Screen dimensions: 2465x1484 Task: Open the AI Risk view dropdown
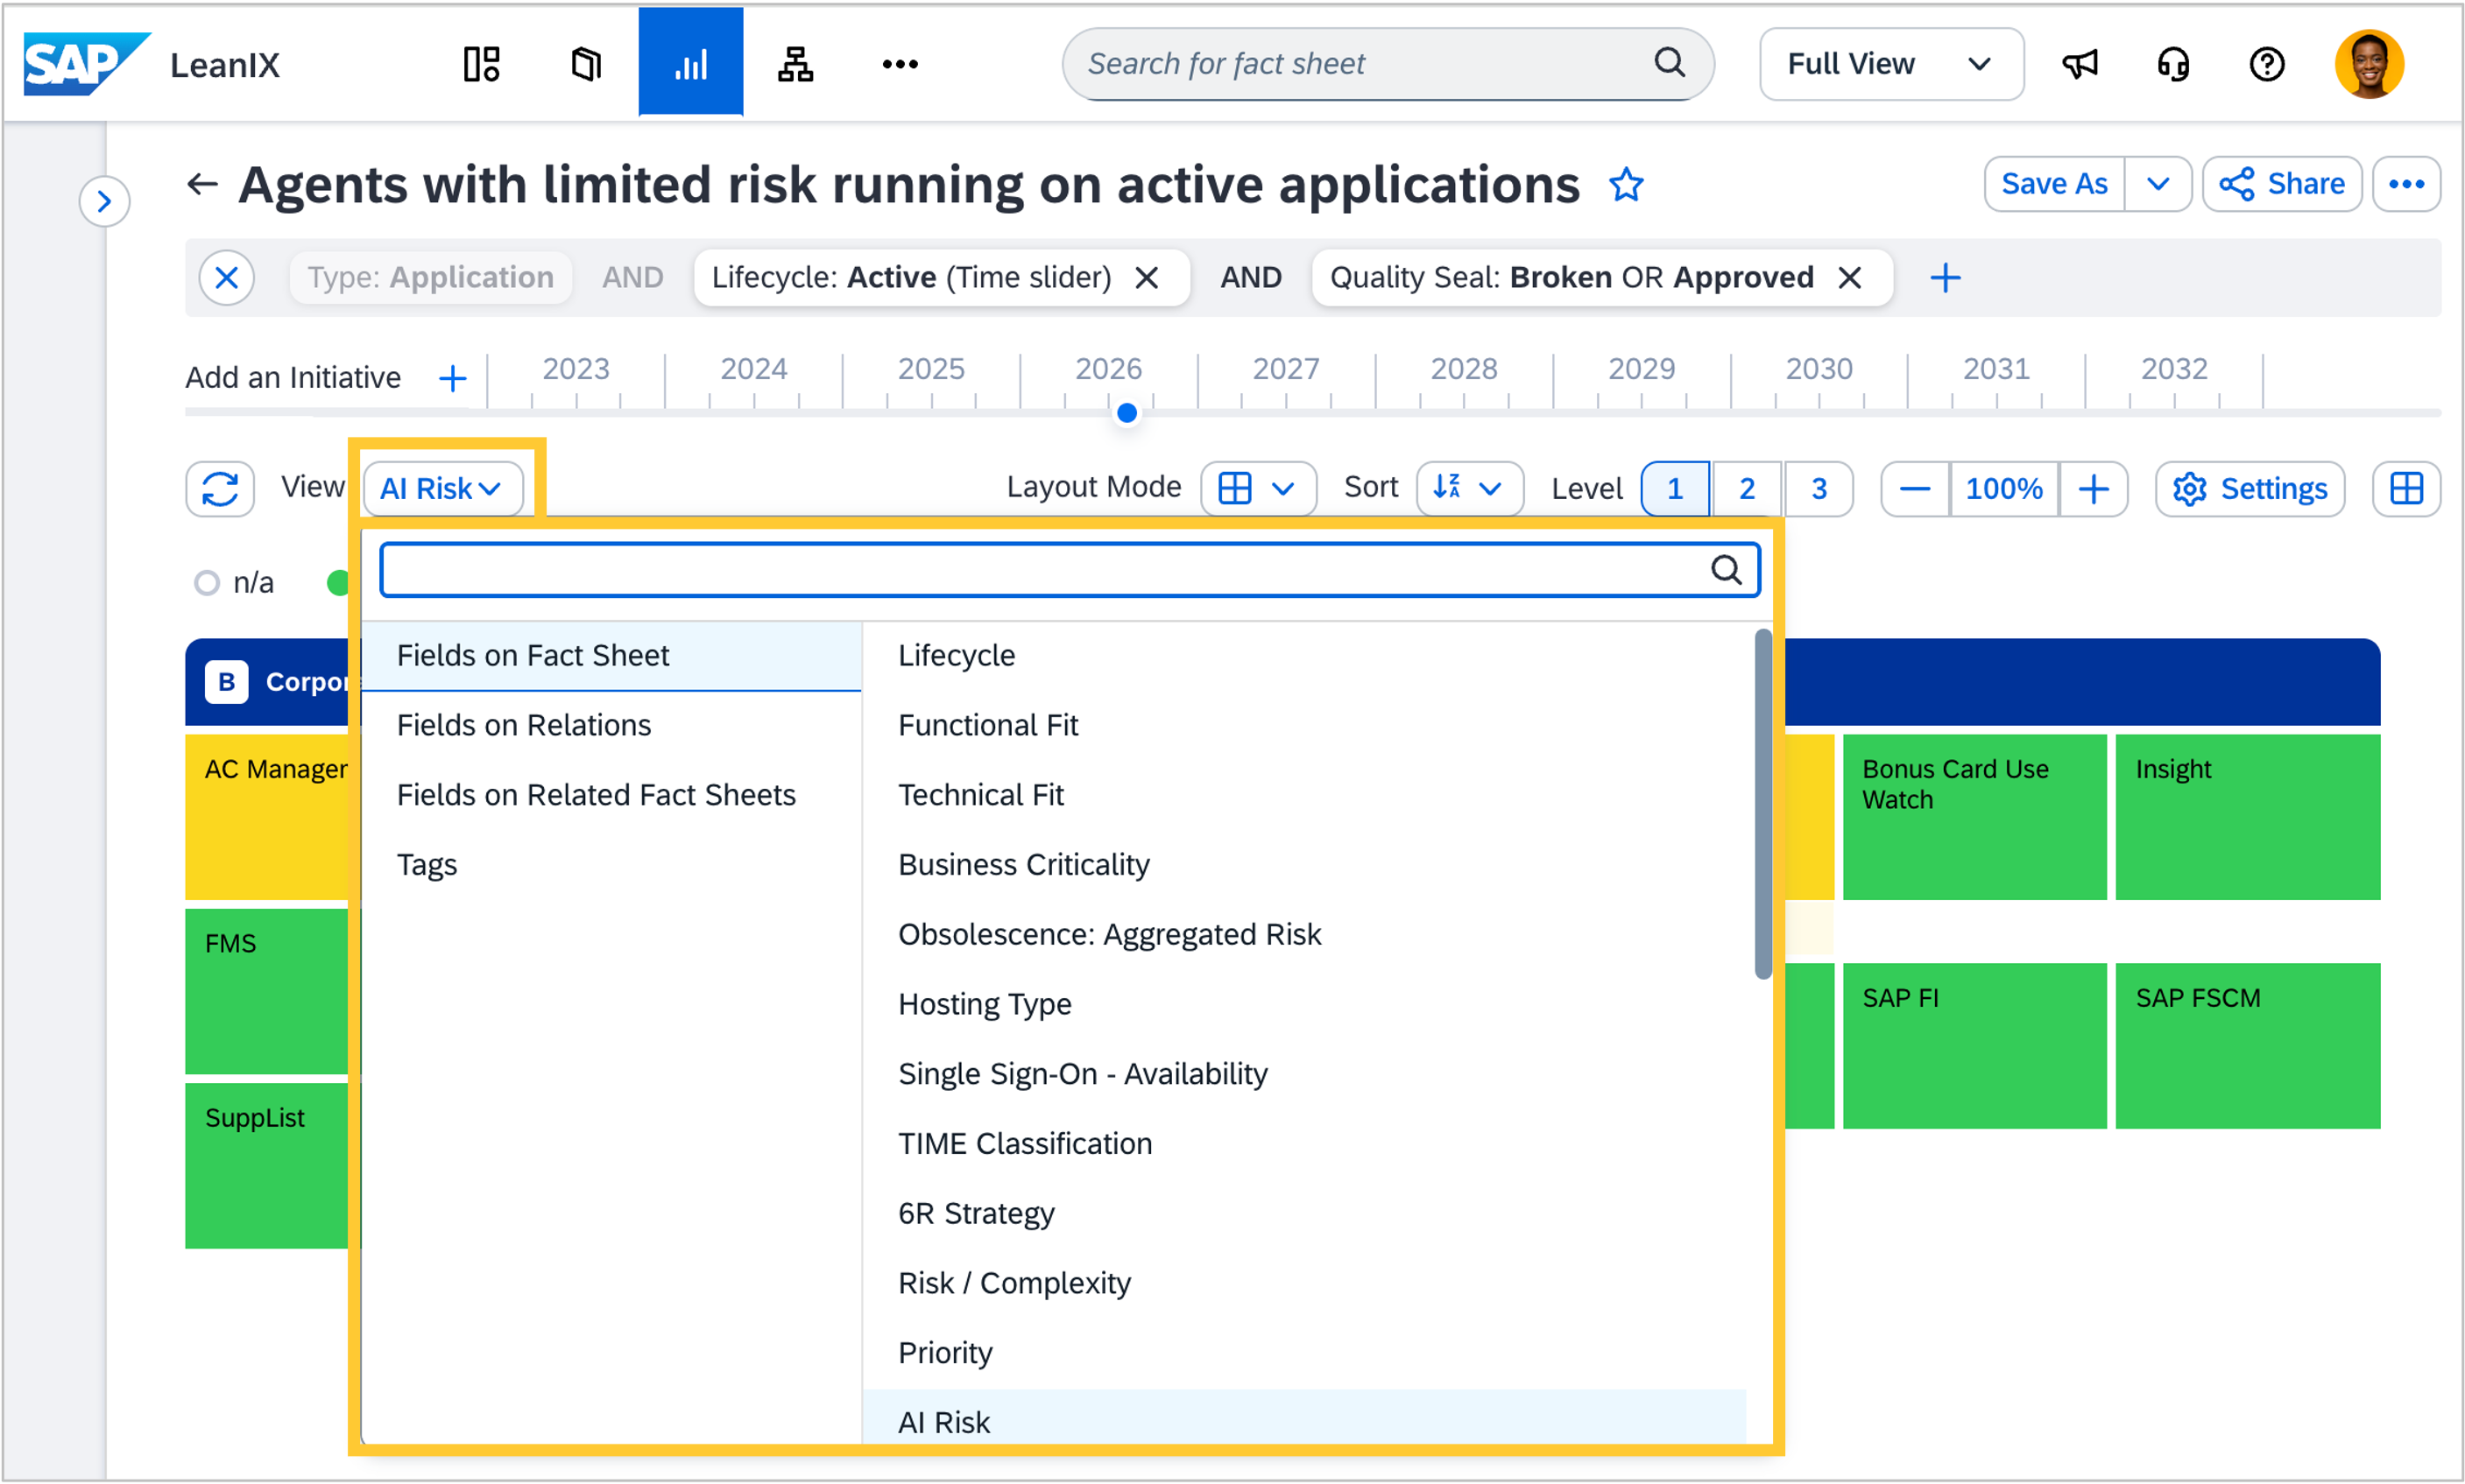click(x=442, y=489)
